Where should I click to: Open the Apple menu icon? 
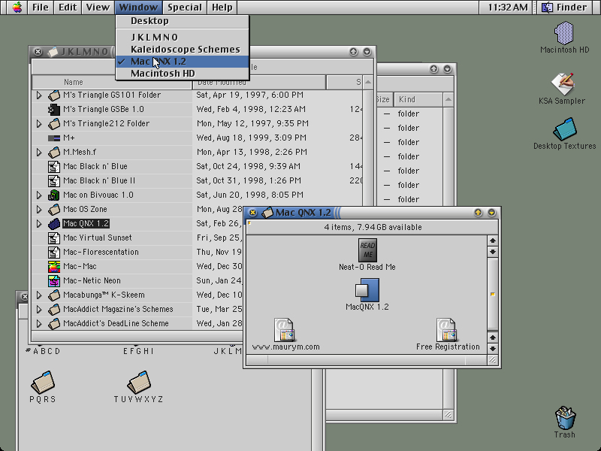(17, 8)
